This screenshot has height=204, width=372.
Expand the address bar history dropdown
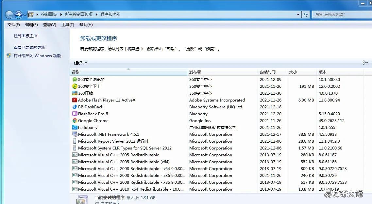298,14
